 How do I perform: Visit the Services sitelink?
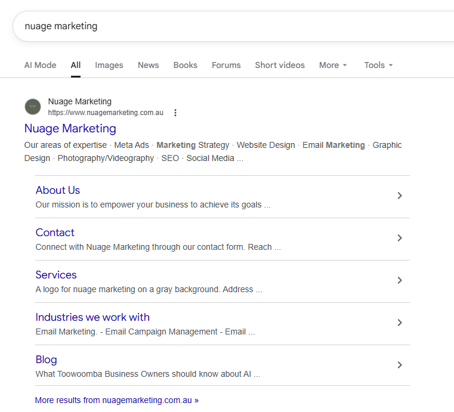pyautogui.click(x=56, y=275)
